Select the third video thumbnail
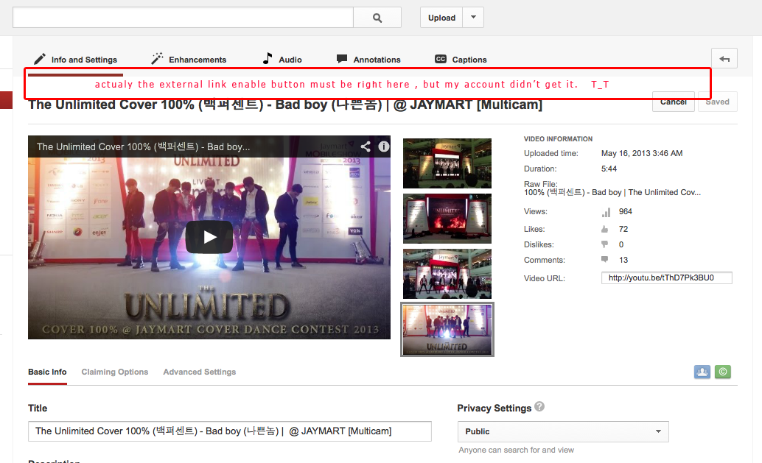 tap(447, 274)
